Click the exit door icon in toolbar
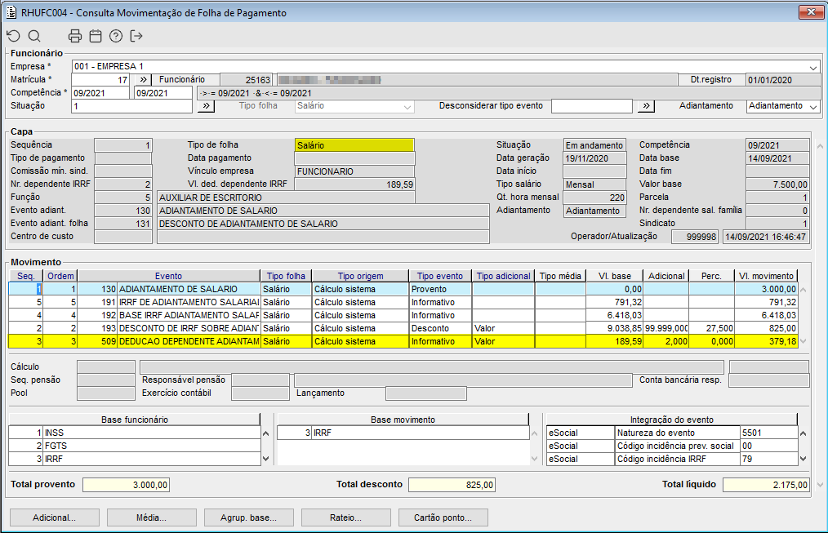The height and width of the screenshot is (533, 828). pos(136,36)
